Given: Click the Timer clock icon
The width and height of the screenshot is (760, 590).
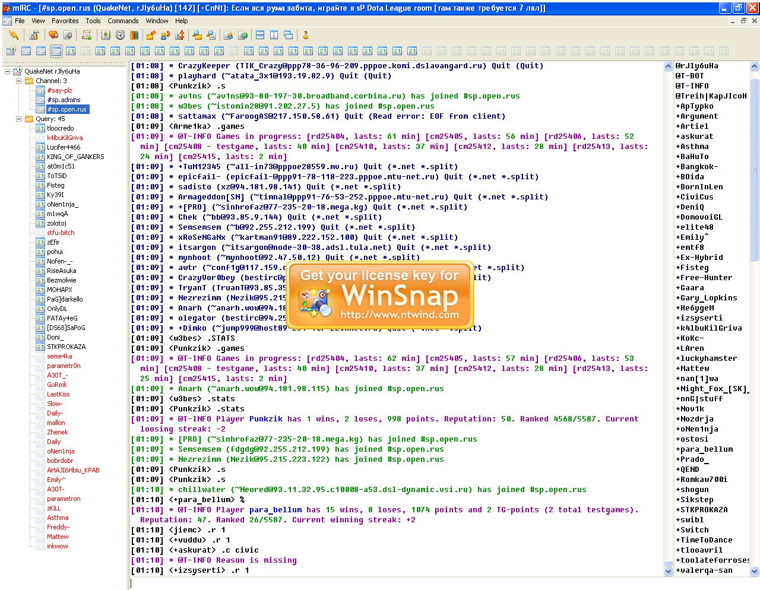Looking at the screenshot, I should tap(120, 36).
